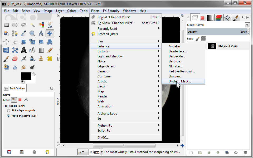
Task: Select the Zoom tool magnifier
Action: coord(32,33)
